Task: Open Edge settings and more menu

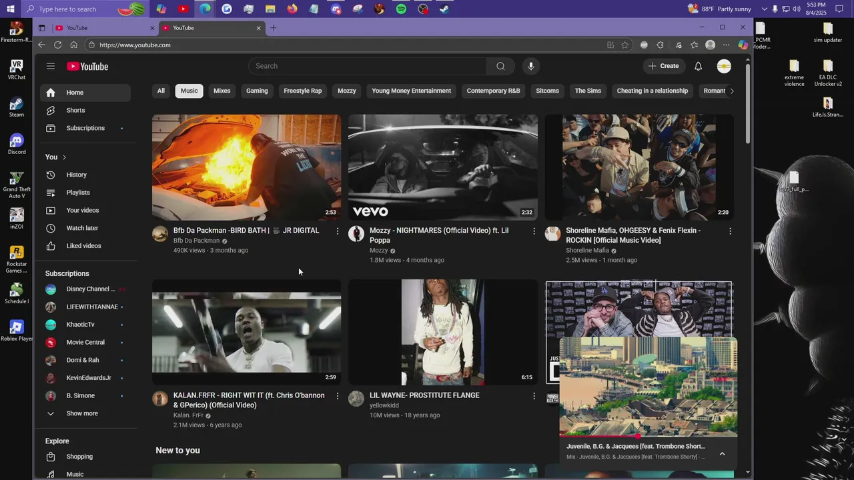Action: (x=727, y=45)
